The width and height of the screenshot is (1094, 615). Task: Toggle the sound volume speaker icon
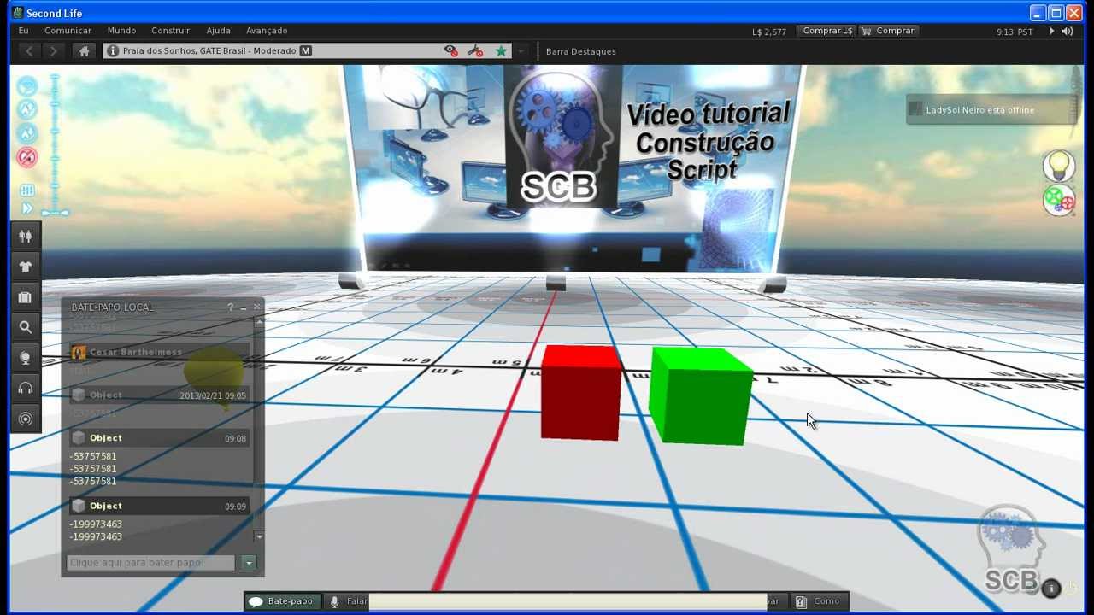pos(1068,32)
